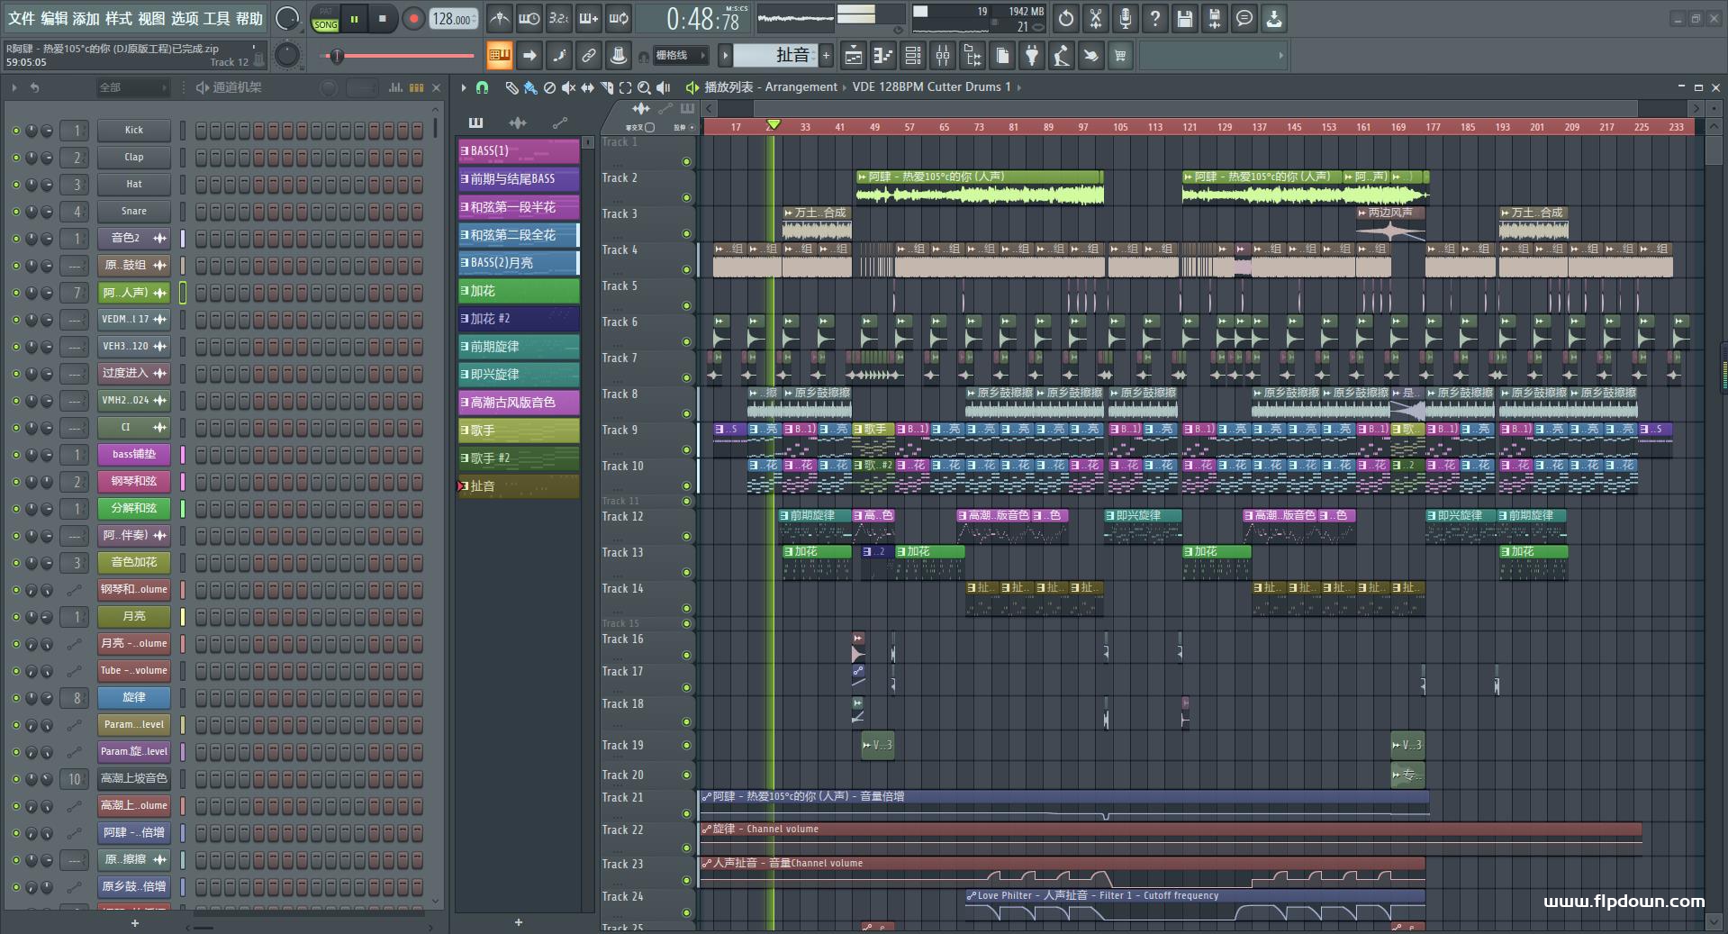
Task: Toggle channel select for 分解和弦 channel
Action: coord(183,509)
